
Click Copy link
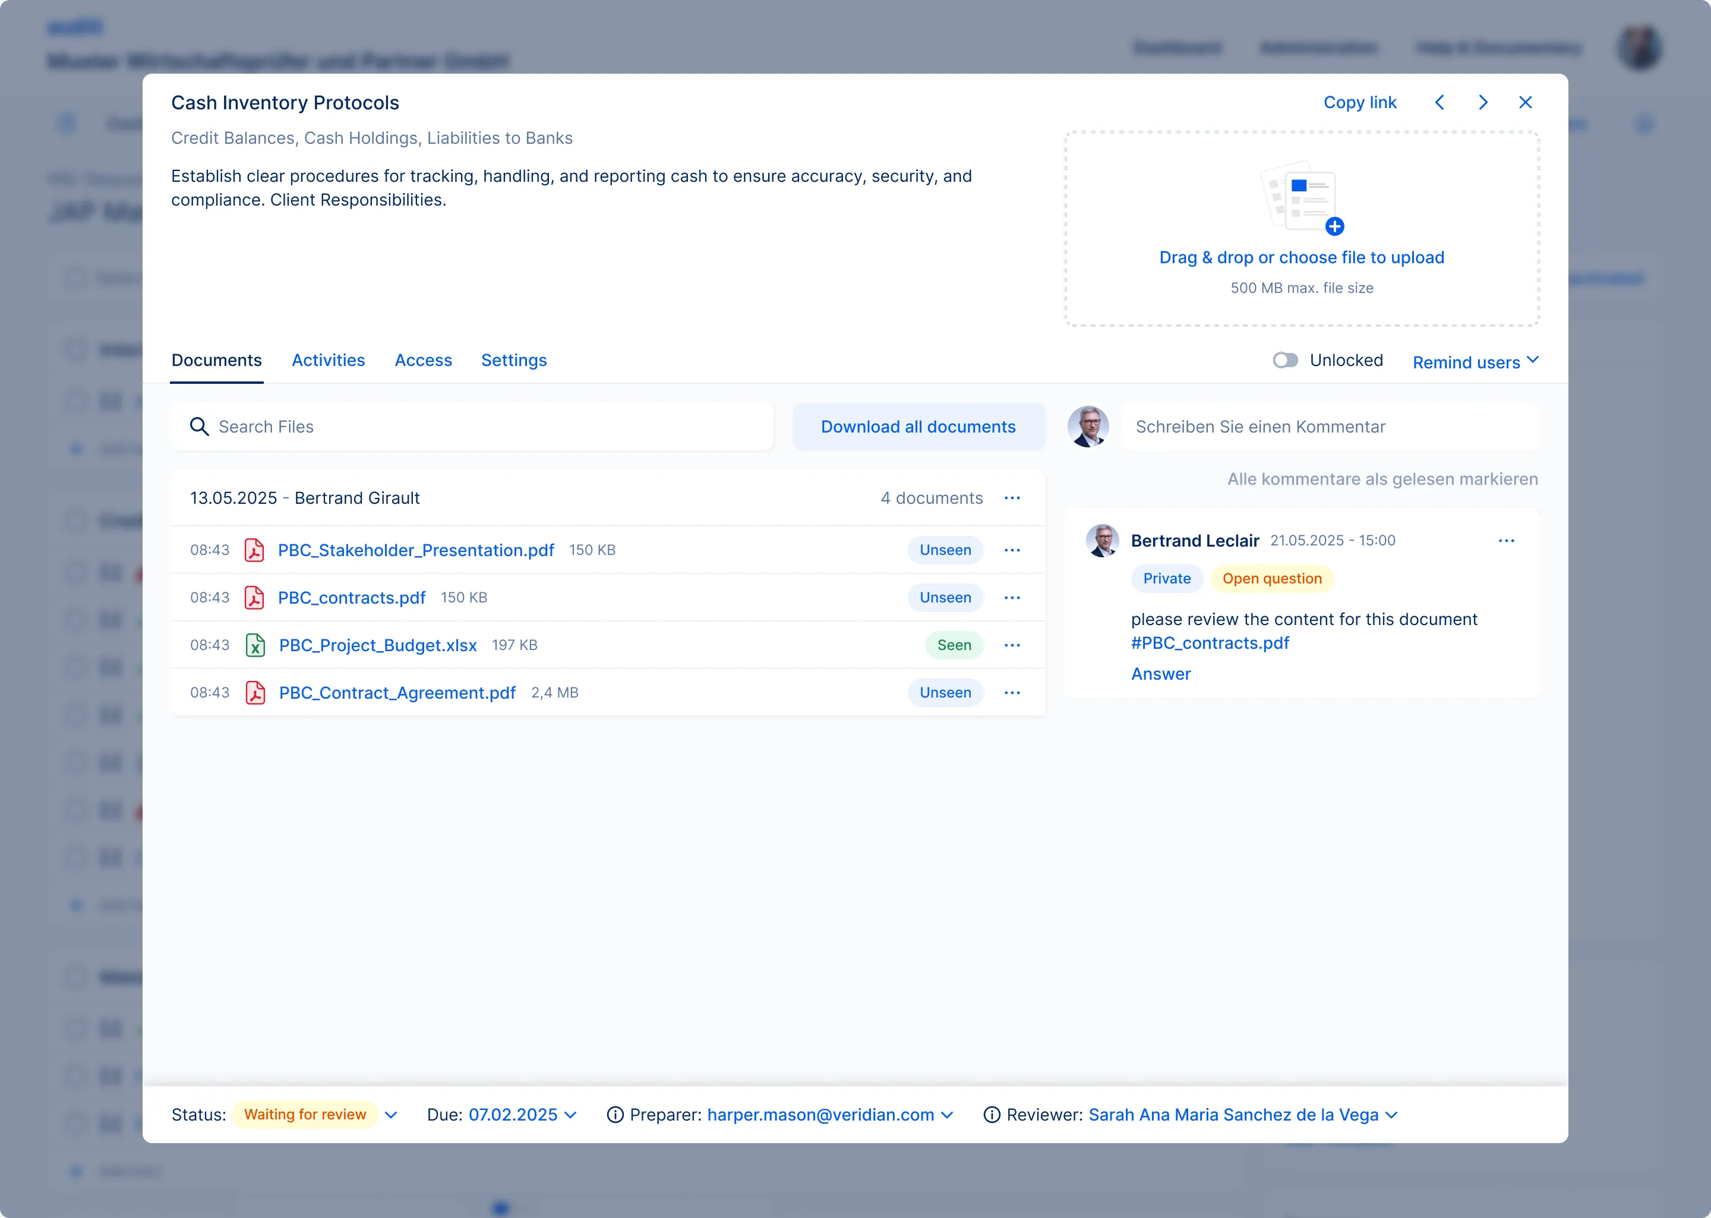[1360, 103]
